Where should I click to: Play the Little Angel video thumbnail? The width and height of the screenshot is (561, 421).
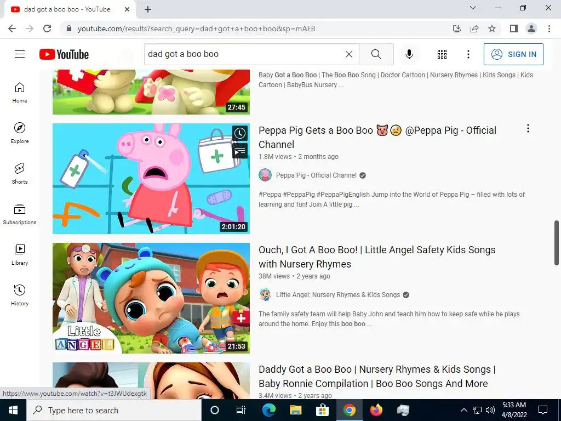pyautogui.click(x=151, y=298)
